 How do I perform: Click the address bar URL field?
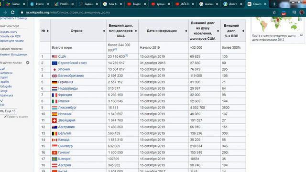(144, 12)
